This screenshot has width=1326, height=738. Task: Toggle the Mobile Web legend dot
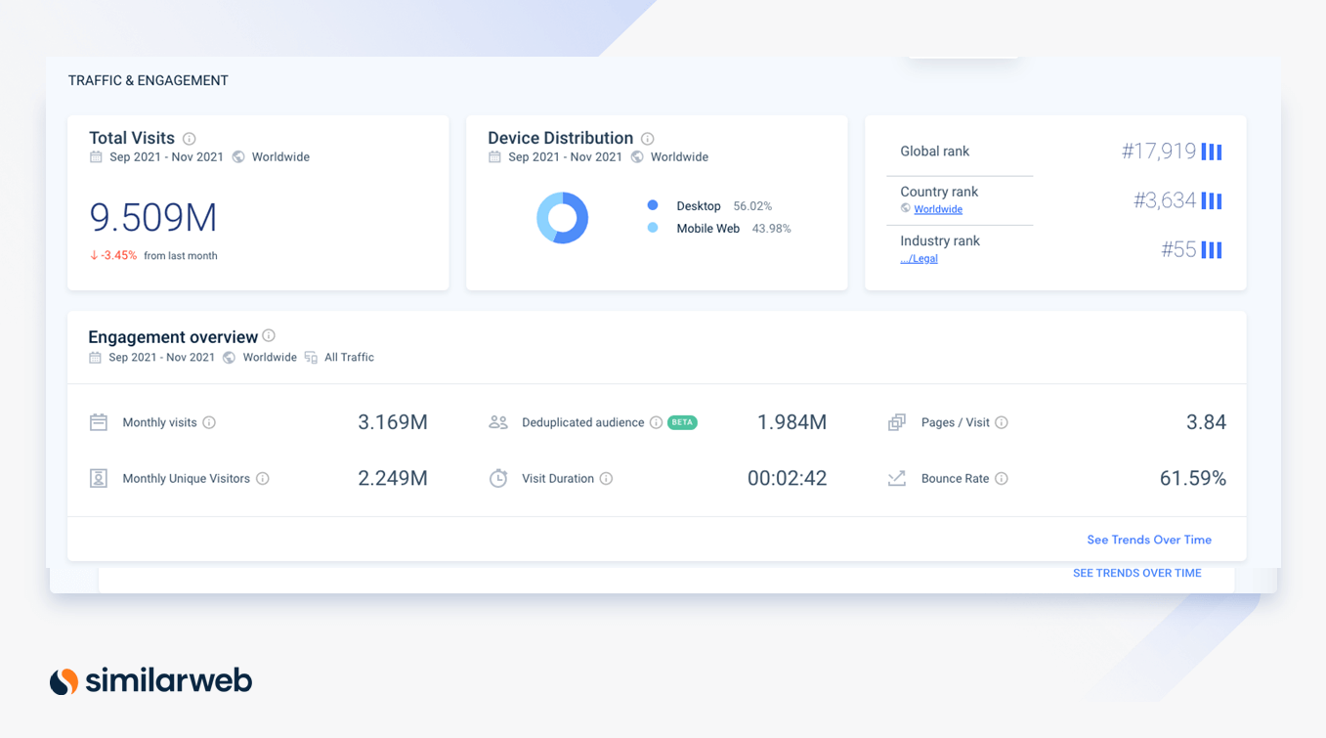pyautogui.click(x=653, y=228)
